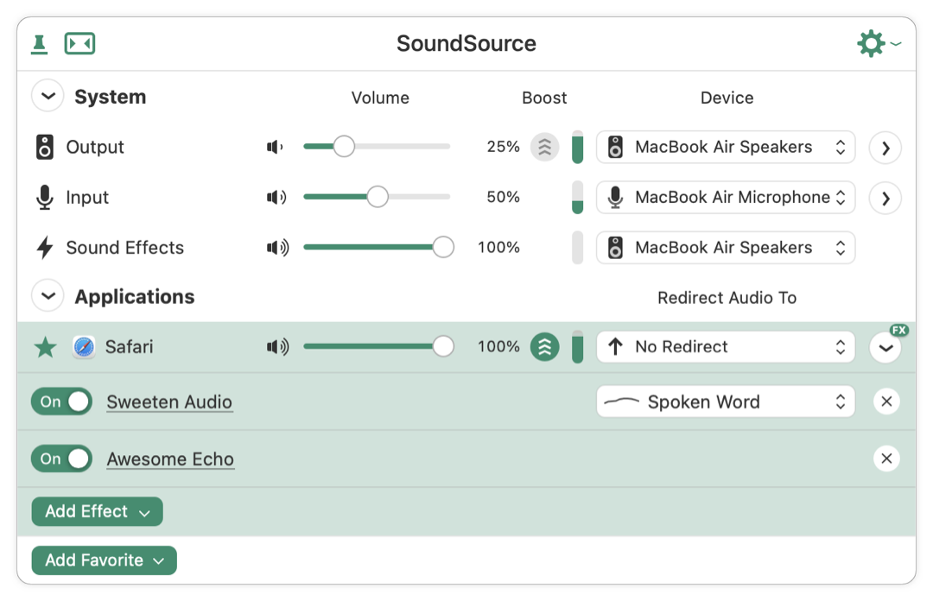Viewport: 933px width, 601px height.
Task: Open Safari No Redirect dropdown
Action: click(726, 347)
